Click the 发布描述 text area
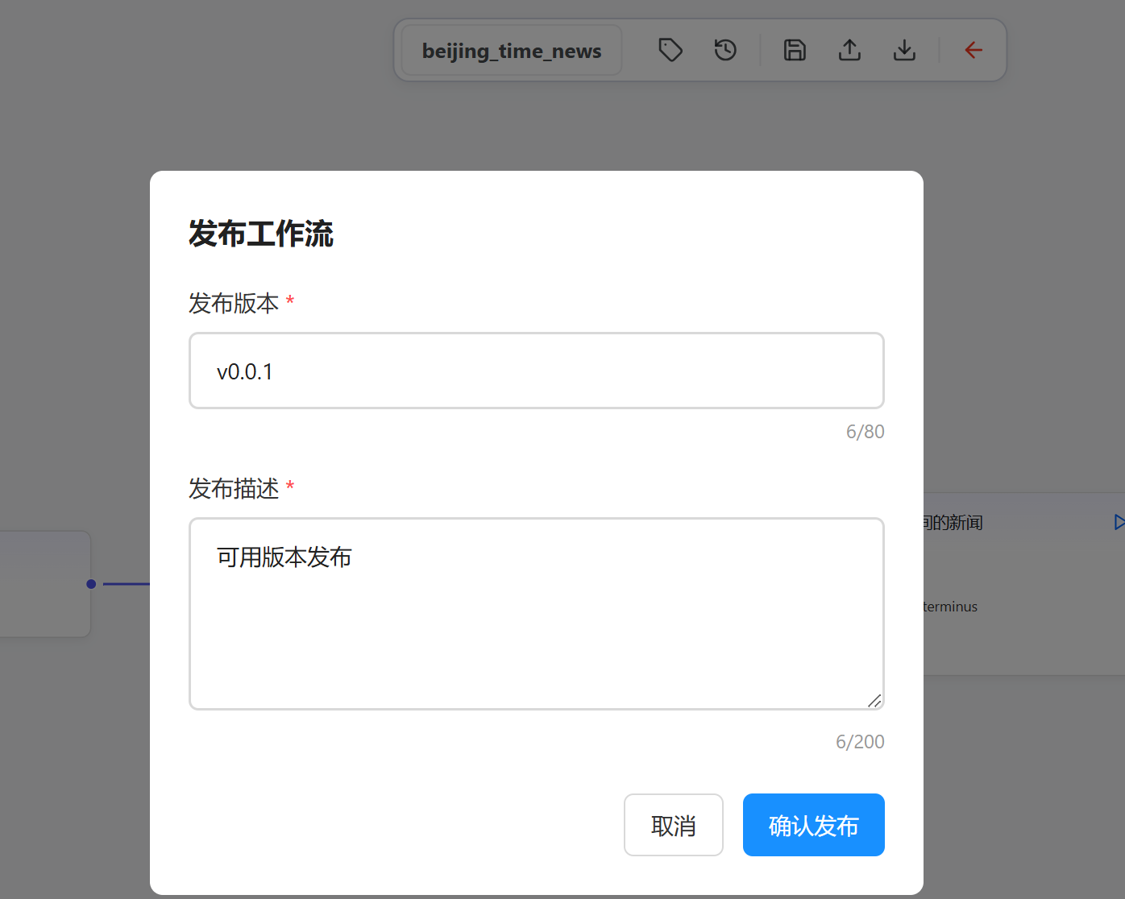 [x=537, y=614]
